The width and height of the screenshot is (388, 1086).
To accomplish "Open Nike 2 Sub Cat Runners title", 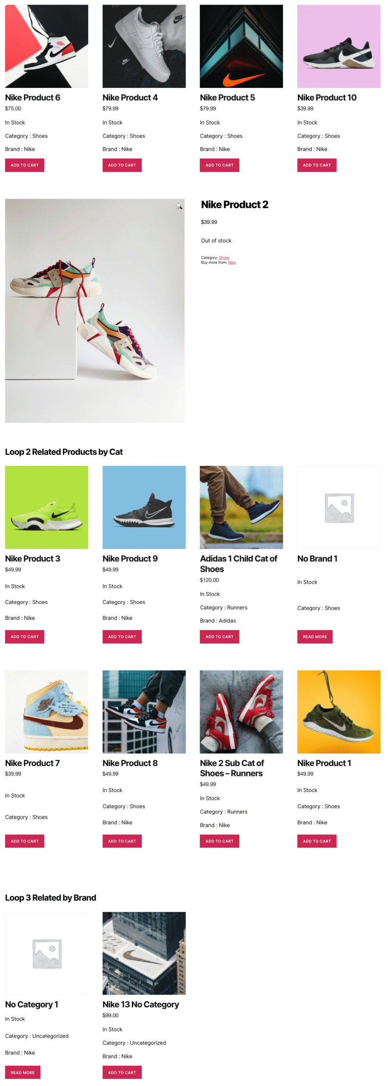I will pyautogui.click(x=232, y=768).
